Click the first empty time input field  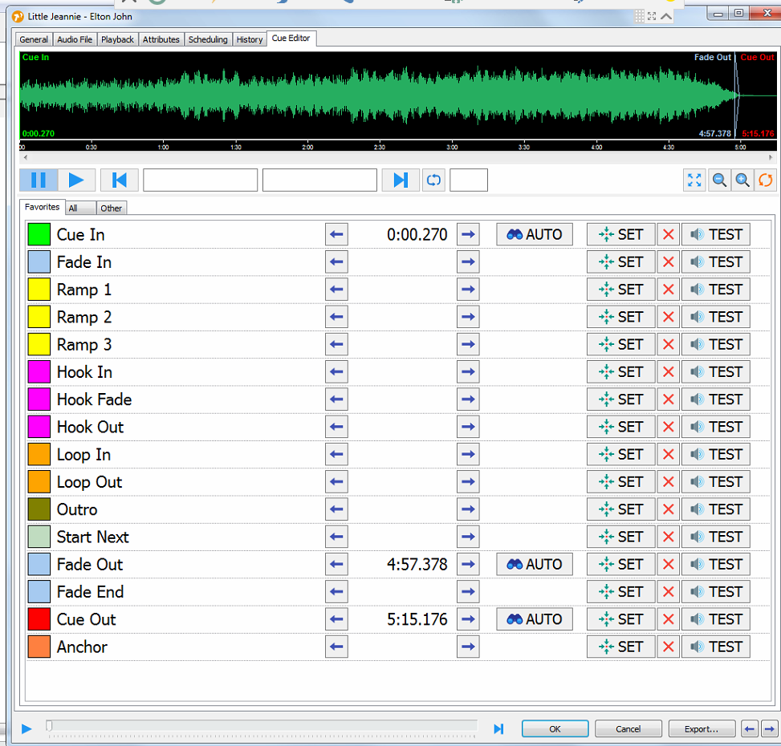pos(200,180)
